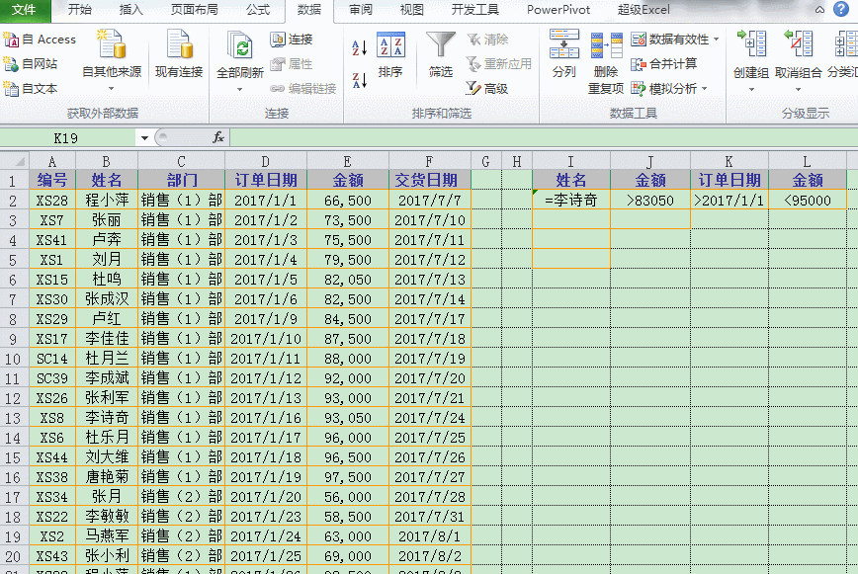858x574 pixels.
Task: Expand 数据有效性 dropdown arrow
Action: point(717,40)
